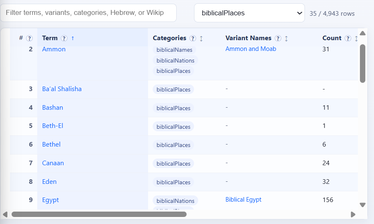Open the Eden term link
This screenshot has width=374, height=224.
coord(49,181)
